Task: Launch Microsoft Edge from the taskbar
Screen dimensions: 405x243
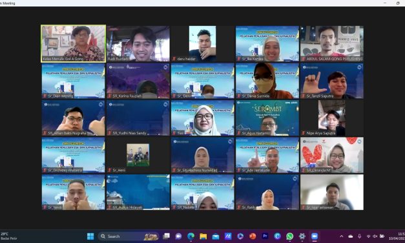Action: pyautogui.click(x=191, y=237)
